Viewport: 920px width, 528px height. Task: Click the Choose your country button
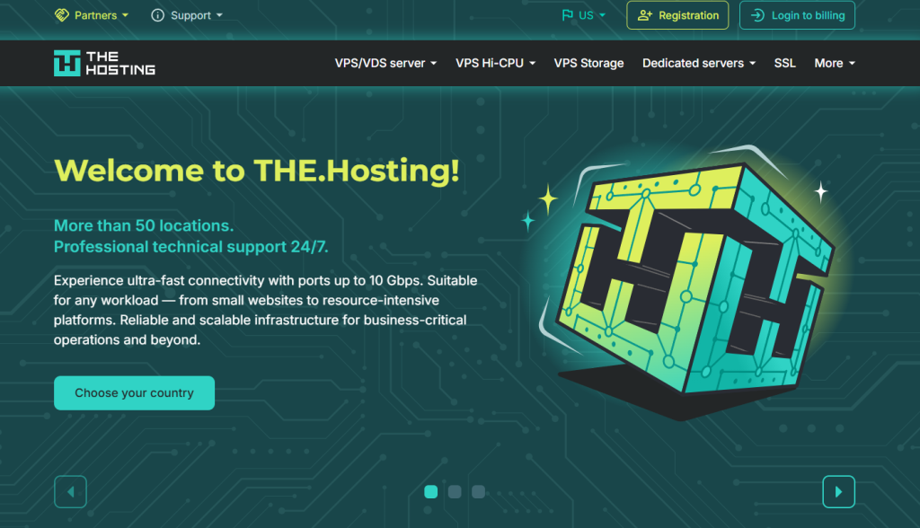135,393
